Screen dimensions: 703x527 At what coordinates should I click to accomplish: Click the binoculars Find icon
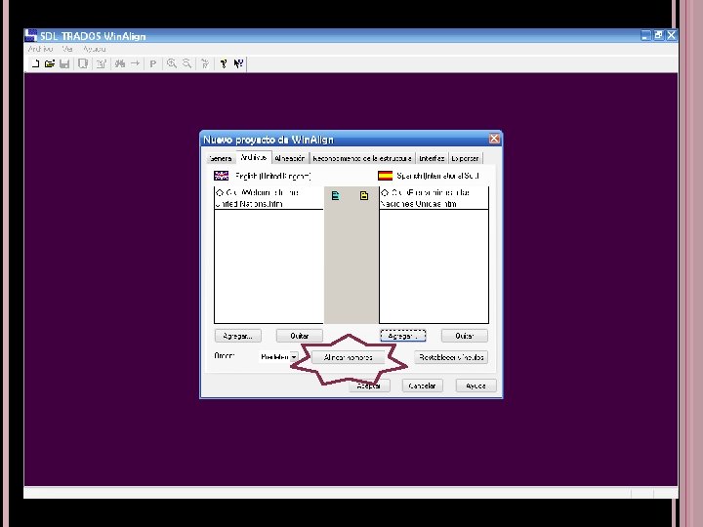pos(120,63)
